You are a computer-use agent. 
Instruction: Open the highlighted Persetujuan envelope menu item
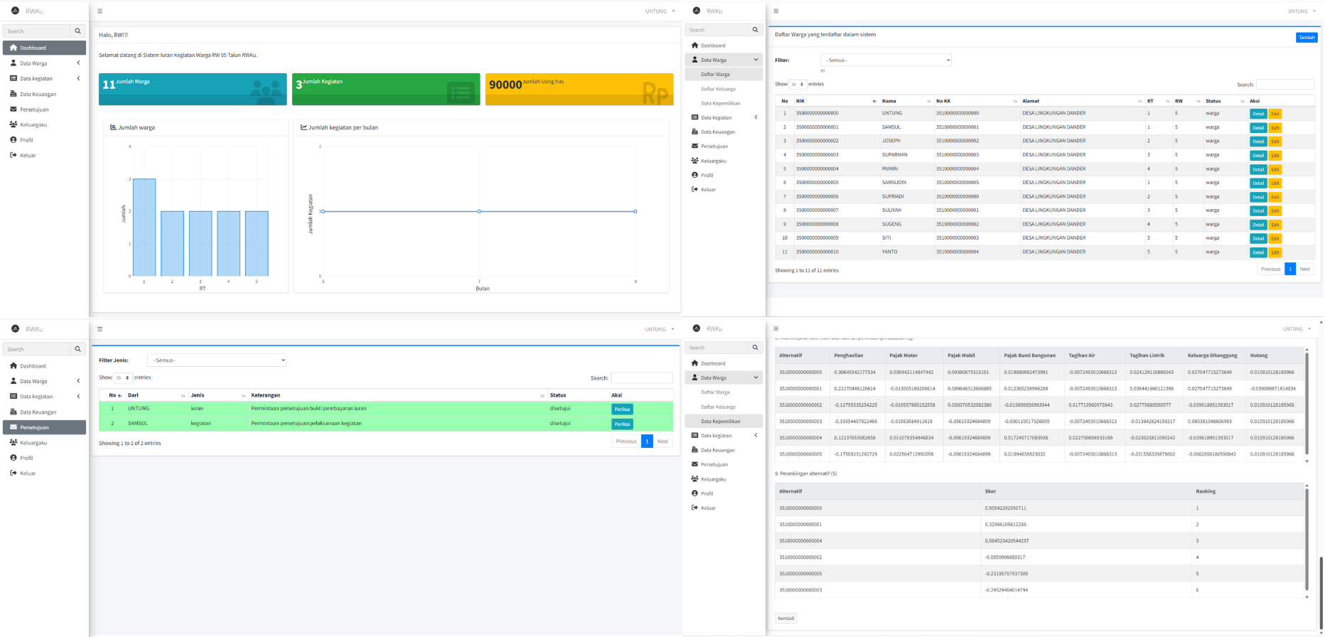pos(44,427)
